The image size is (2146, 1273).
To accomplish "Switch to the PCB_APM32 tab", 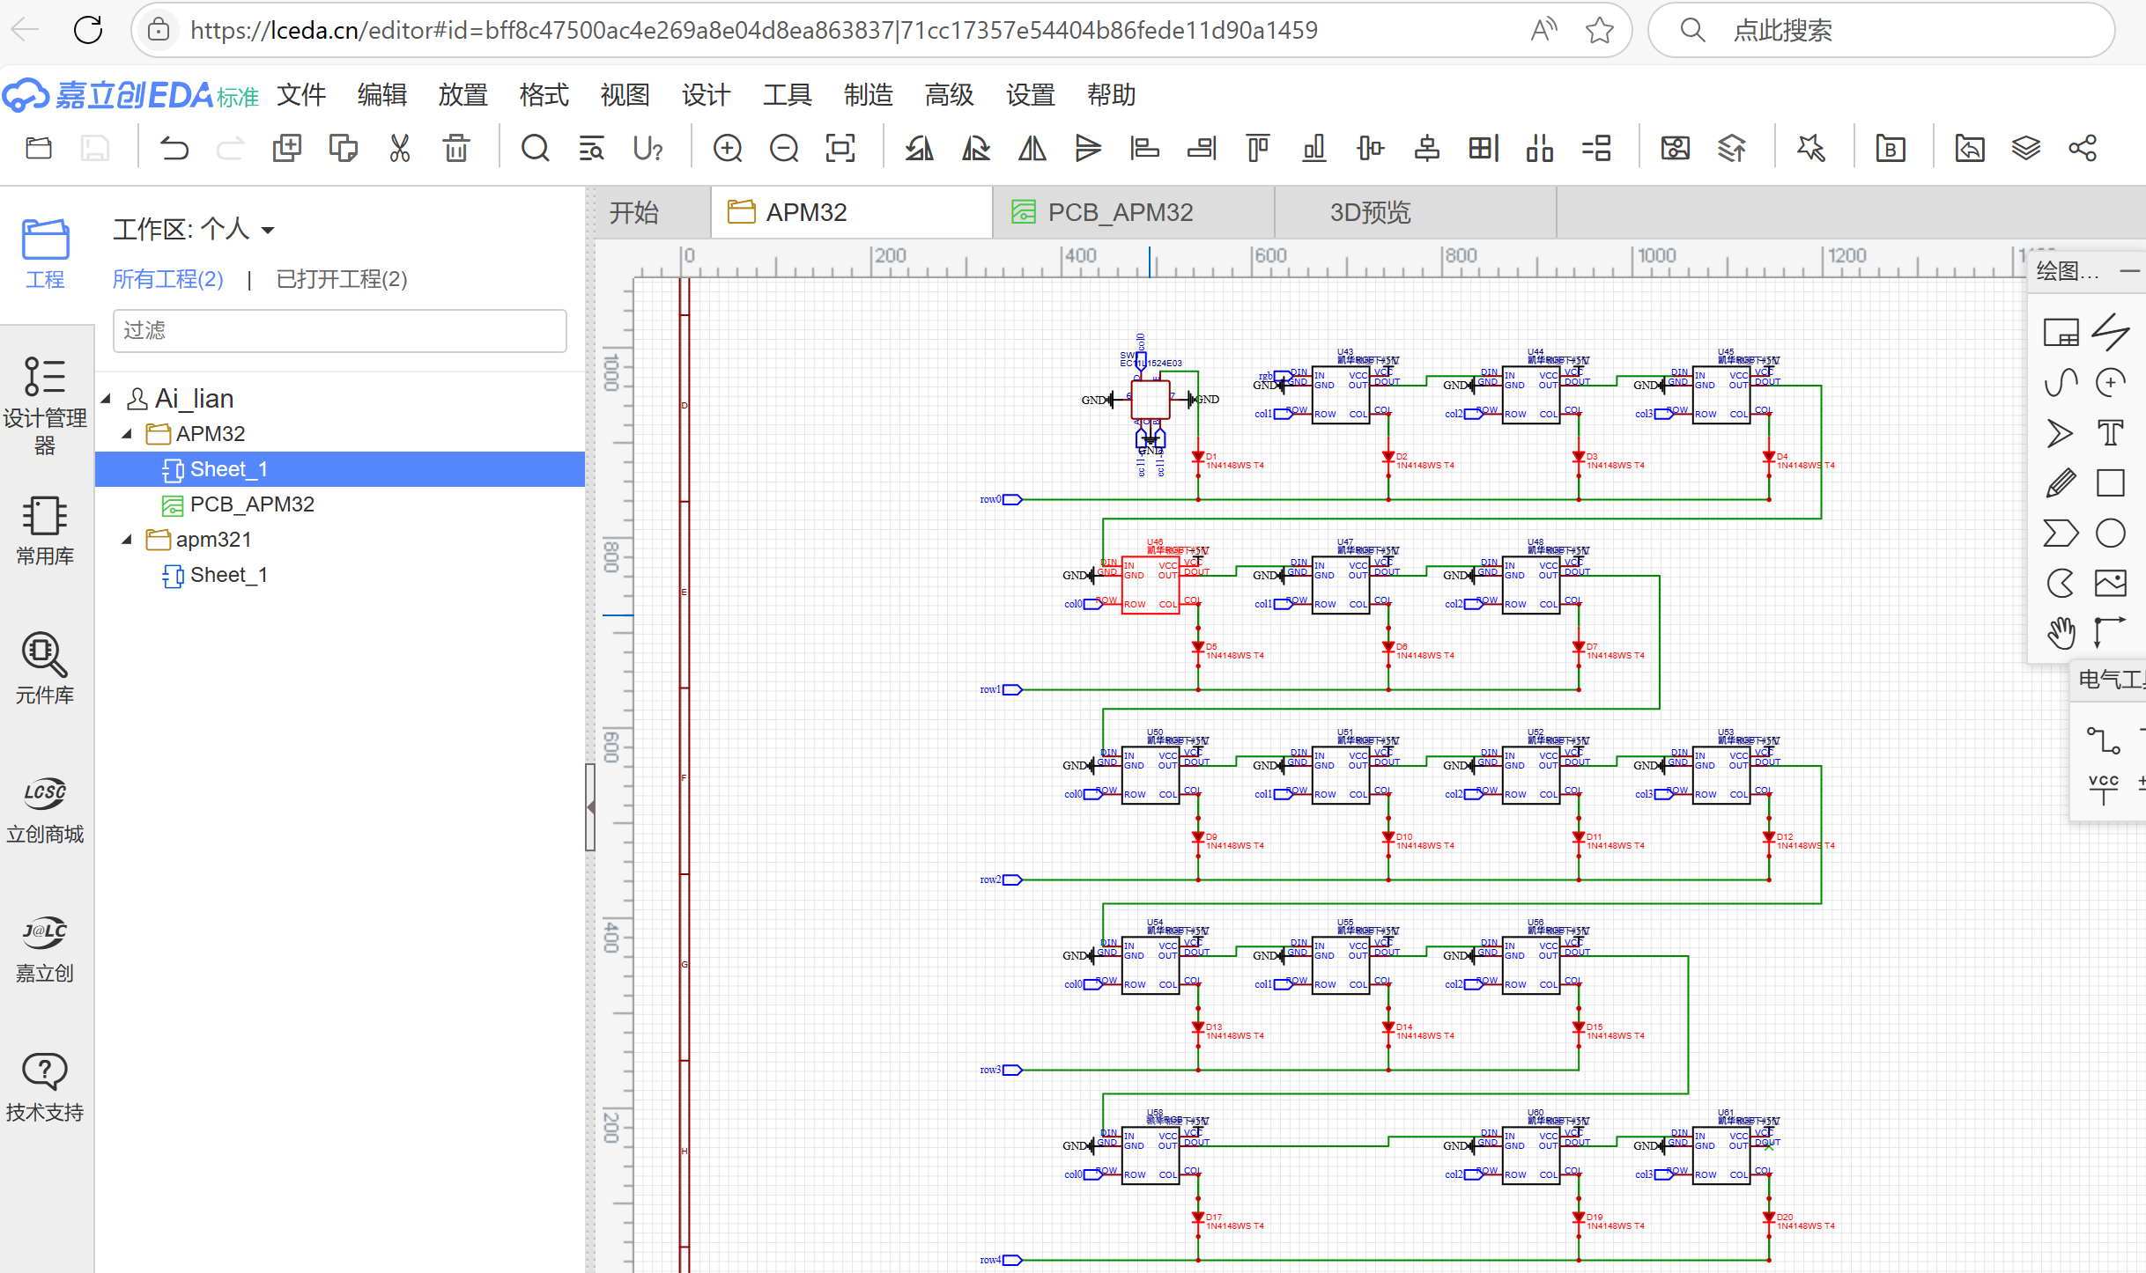I will click(1119, 212).
